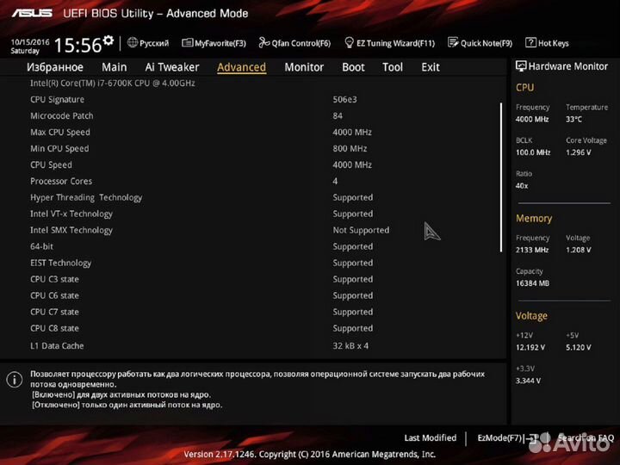Click the Intel Core i7-6700K CPU title

[x=113, y=83]
